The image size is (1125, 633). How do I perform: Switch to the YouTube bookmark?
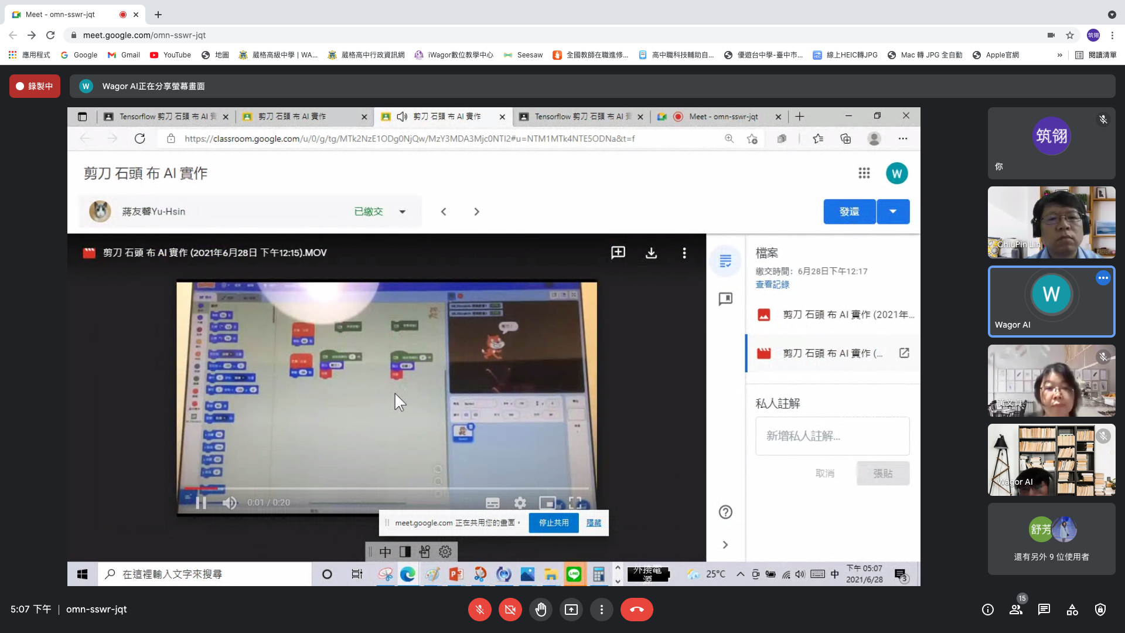point(171,55)
